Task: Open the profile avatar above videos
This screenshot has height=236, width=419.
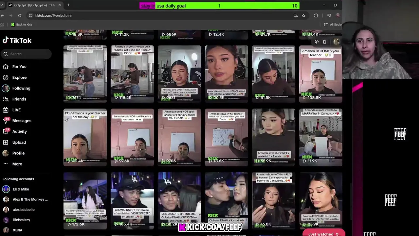Action: click(336, 42)
